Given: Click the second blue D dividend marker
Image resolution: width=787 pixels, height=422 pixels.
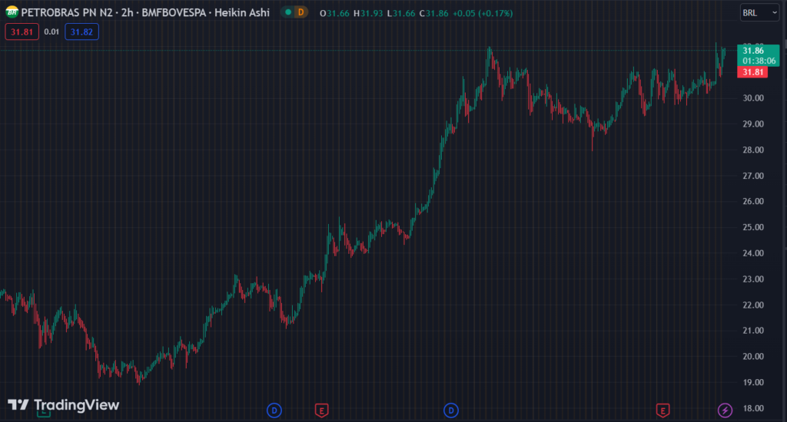Looking at the screenshot, I should tap(450, 410).
